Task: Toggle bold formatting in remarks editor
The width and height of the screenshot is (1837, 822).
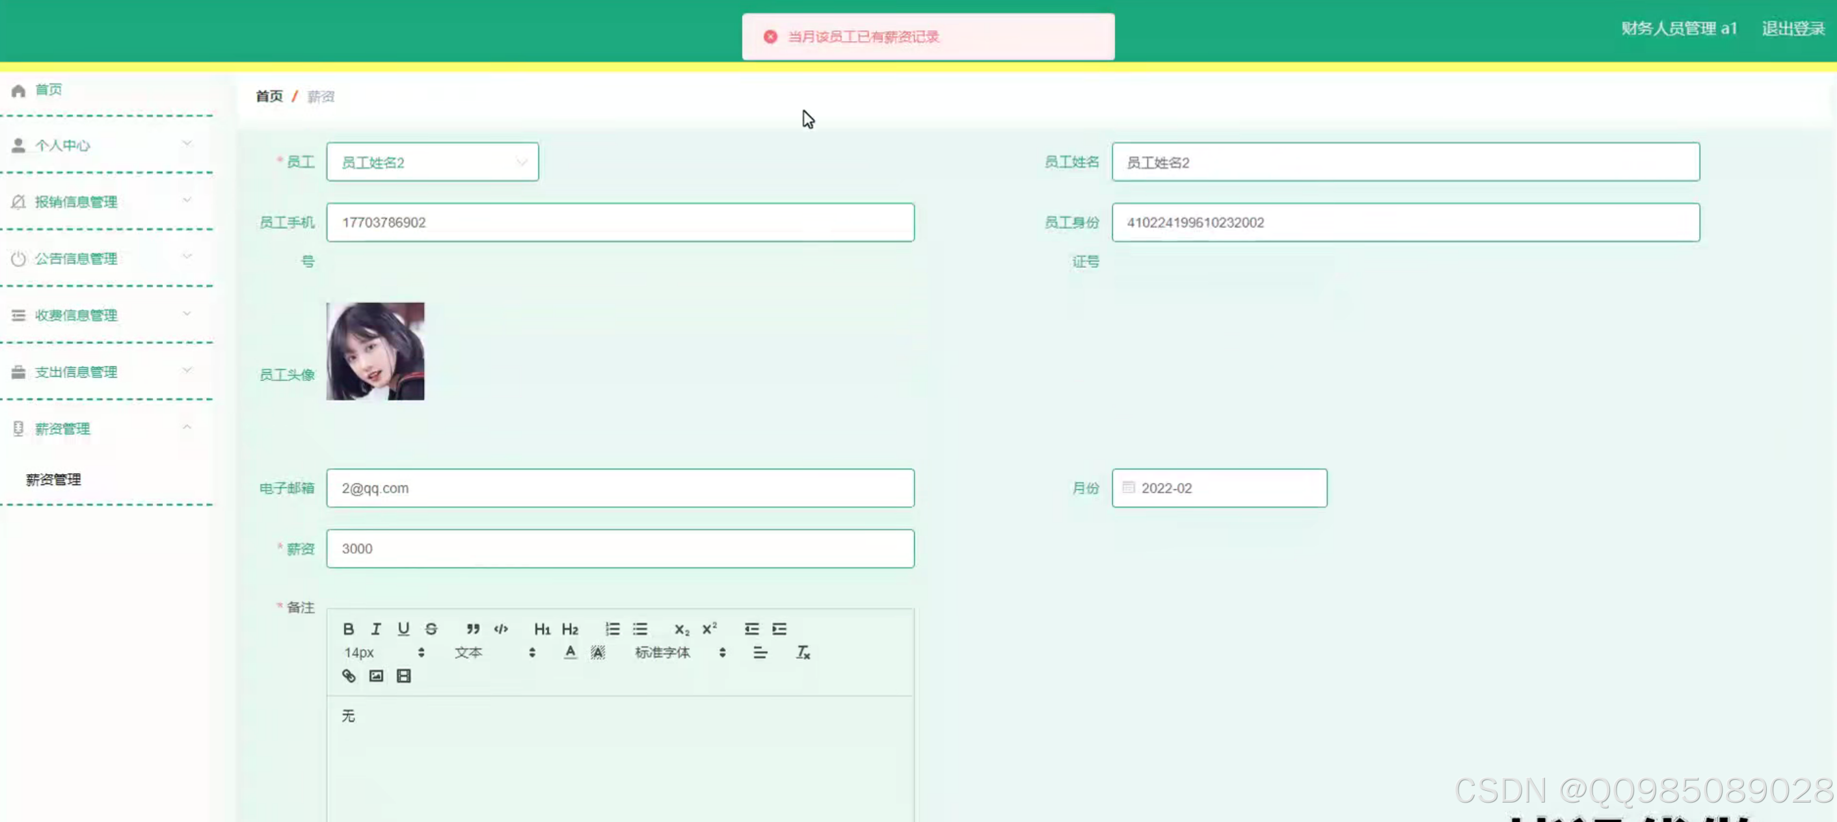Action: click(348, 629)
